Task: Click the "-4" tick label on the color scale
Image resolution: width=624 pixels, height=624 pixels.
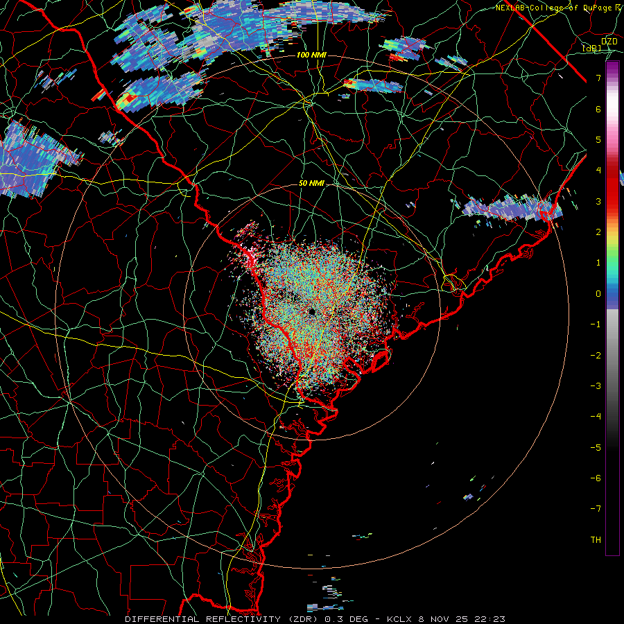Action: click(x=596, y=417)
